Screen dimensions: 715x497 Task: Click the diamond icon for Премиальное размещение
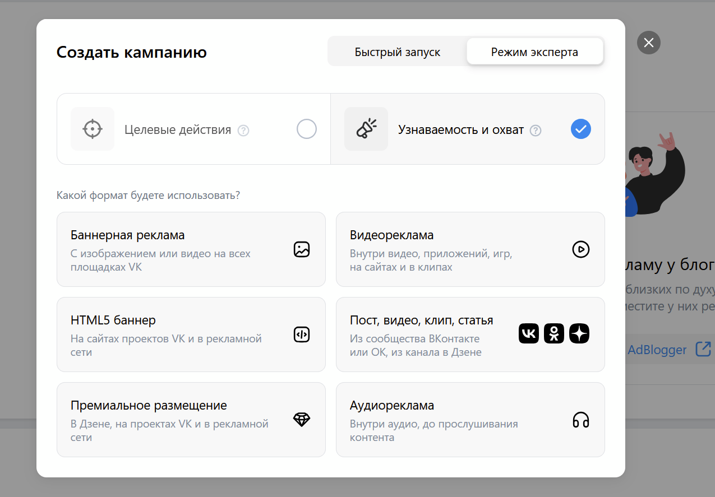(301, 419)
